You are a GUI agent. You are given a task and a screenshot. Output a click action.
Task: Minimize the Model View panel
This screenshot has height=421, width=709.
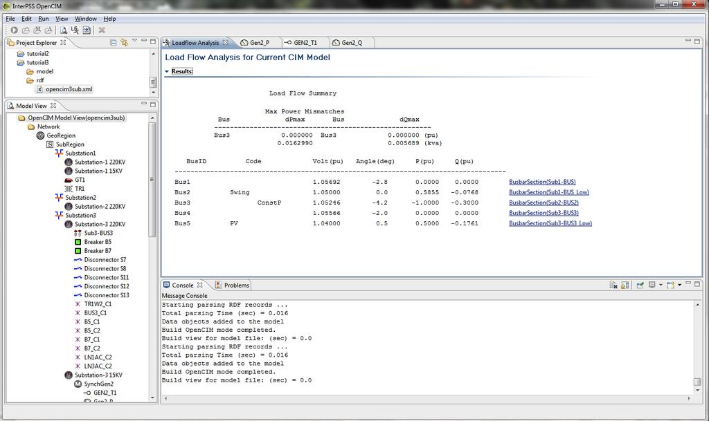pos(144,103)
